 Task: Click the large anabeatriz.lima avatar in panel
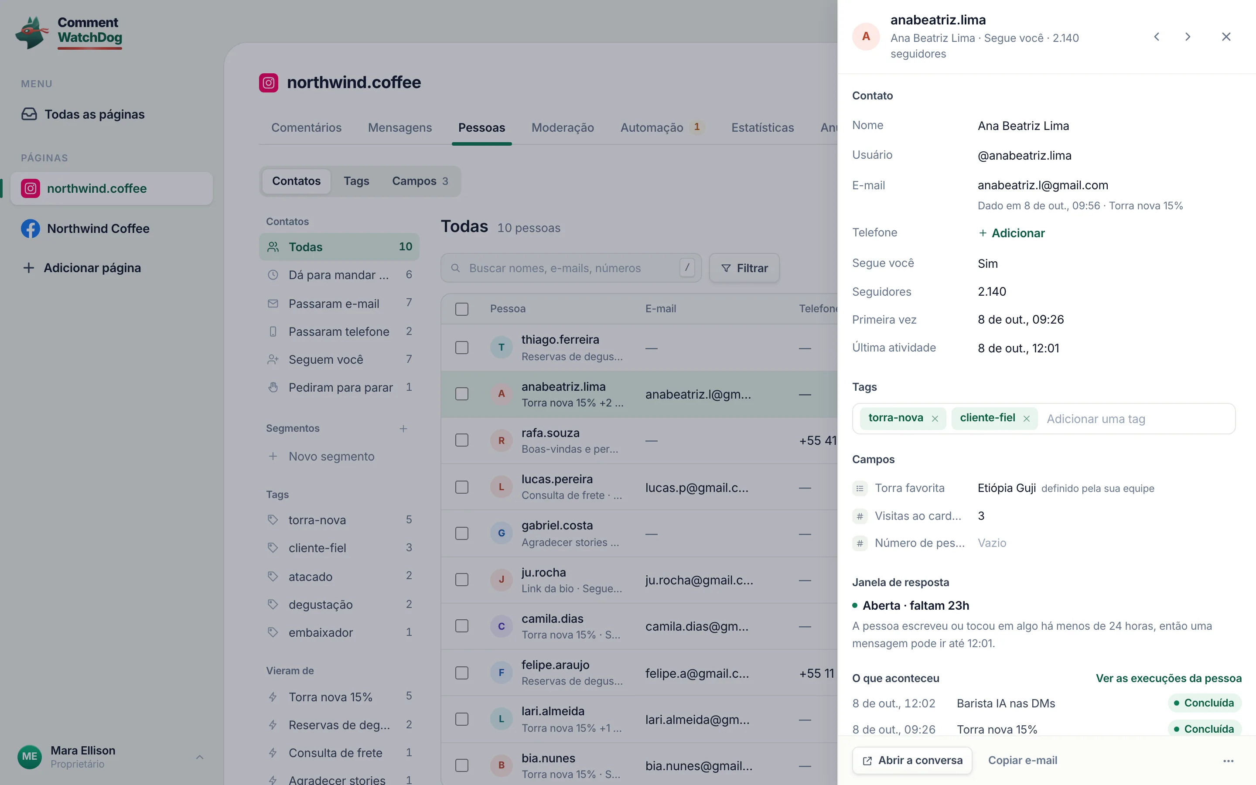pos(866,36)
